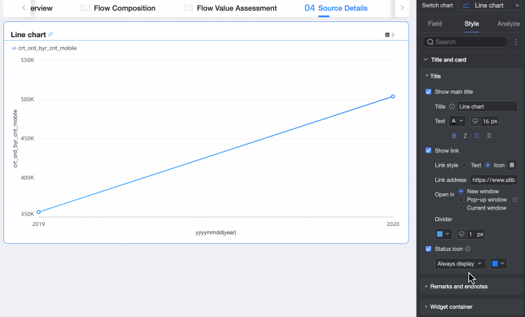Screen dimensions: 525x317
Task: Toggle bold title formatting
Action: [x=454, y=136]
